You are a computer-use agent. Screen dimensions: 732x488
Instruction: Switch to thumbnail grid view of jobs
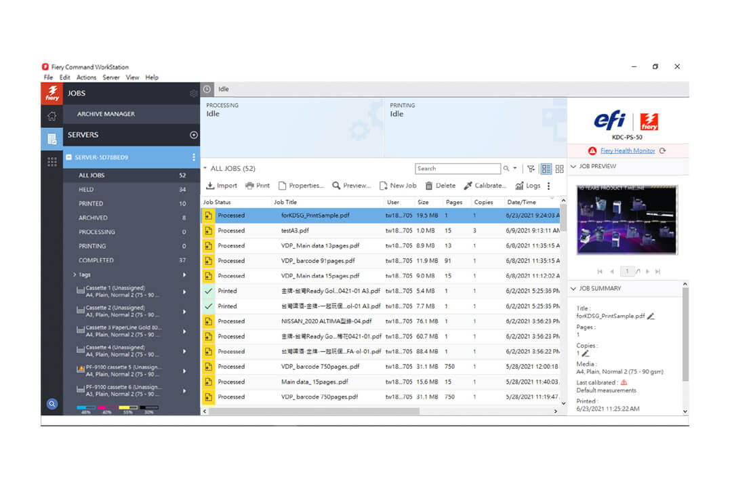coord(559,169)
